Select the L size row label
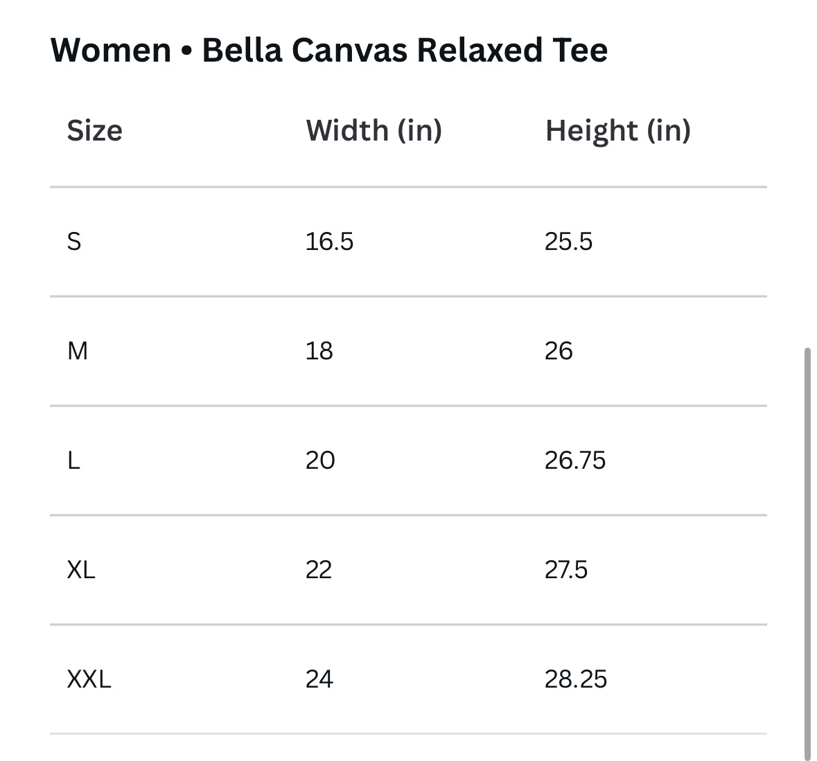817x761 pixels. [x=73, y=460]
